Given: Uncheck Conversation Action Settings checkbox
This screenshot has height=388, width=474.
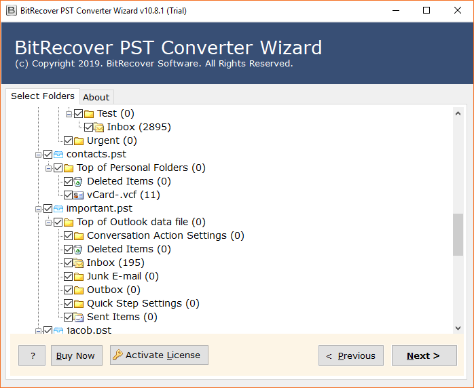Looking at the screenshot, I should [69, 236].
